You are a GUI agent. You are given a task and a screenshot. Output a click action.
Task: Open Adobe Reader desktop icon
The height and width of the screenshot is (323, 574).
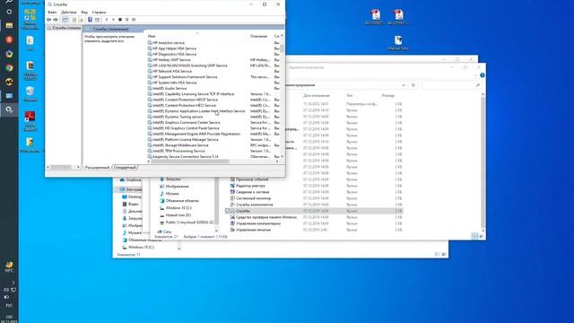tap(30, 121)
